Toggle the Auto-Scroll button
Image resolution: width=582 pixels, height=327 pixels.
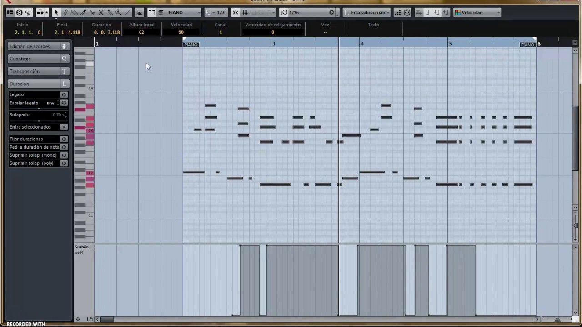(x=40, y=12)
